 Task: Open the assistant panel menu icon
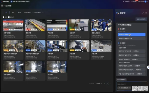146,13
